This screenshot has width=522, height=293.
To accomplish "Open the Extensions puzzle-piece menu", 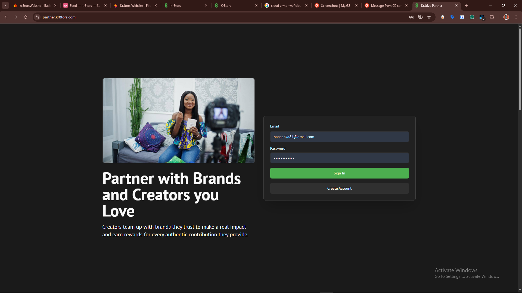I will [492, 17].
